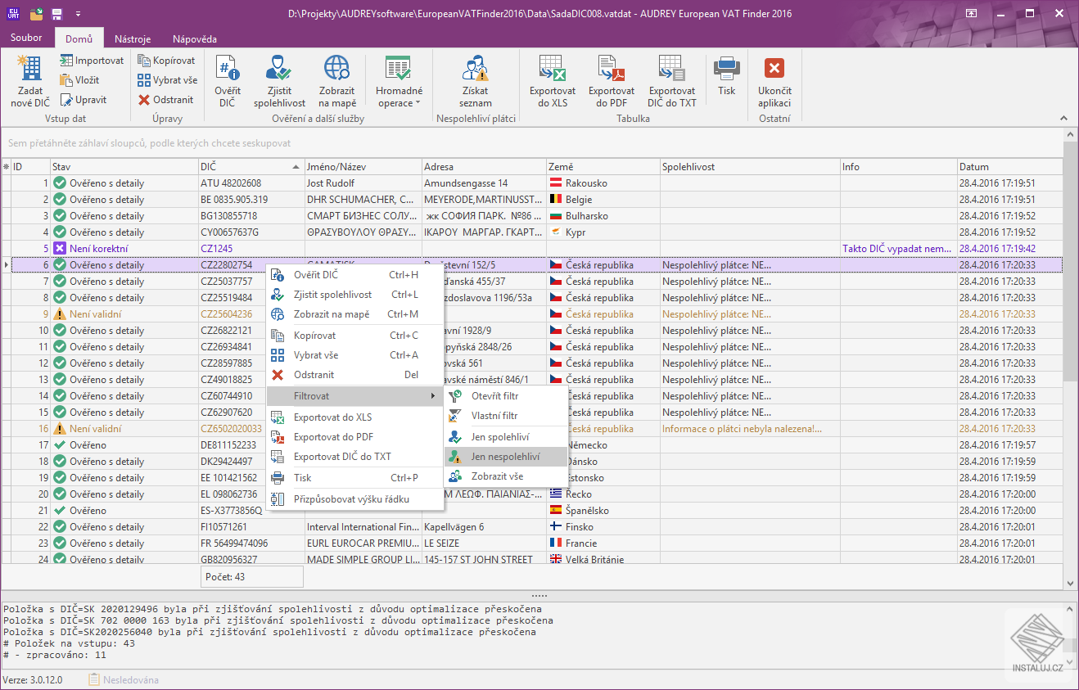Switch to the Nástroje ribbon tab
Image resolution: width=1079 pixels, height=690 pixels.
coord(132,38)
